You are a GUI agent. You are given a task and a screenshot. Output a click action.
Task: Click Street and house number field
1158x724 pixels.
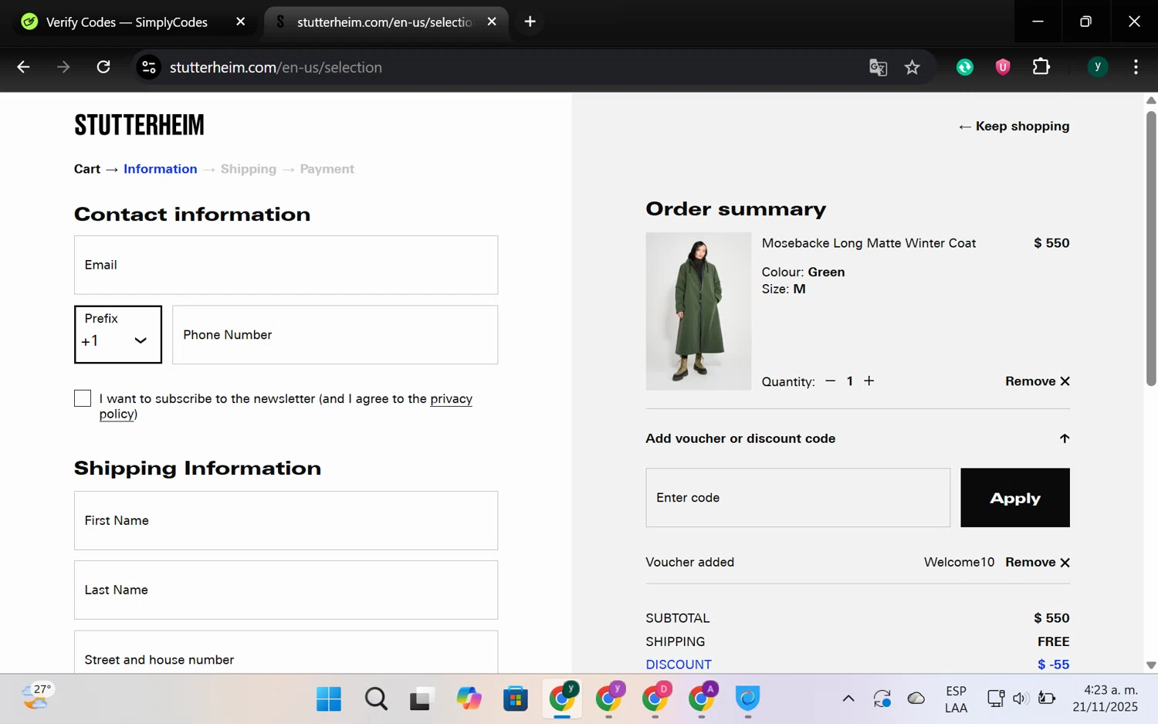pyautogui.click(x=286, y=652)
